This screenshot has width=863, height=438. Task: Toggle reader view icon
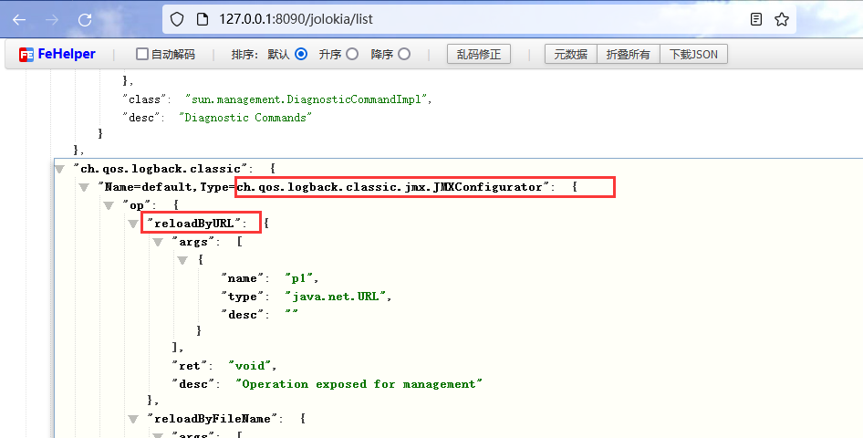tap(756, 19)
